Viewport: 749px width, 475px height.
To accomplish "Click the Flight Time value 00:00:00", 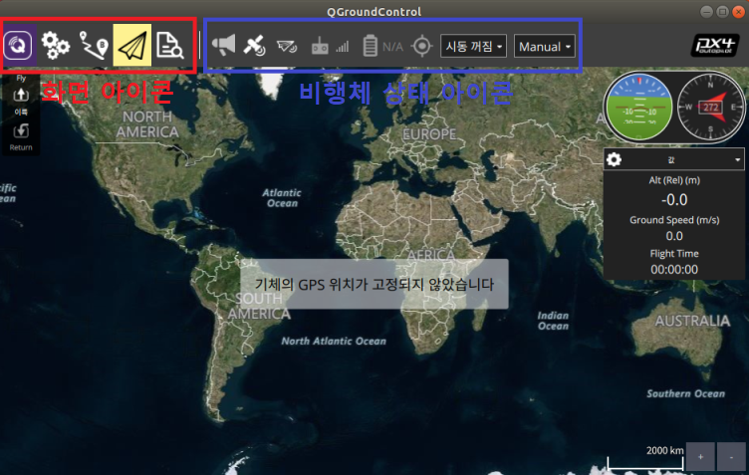I will [674, 270].
